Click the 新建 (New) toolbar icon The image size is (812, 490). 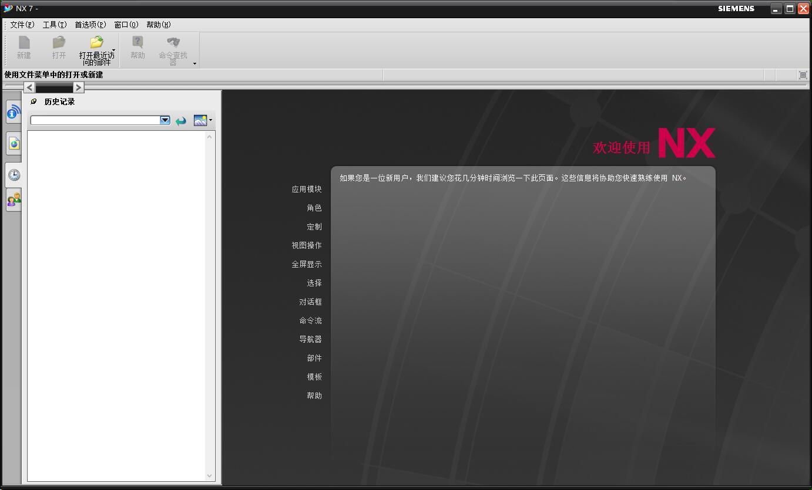[24, 42]
